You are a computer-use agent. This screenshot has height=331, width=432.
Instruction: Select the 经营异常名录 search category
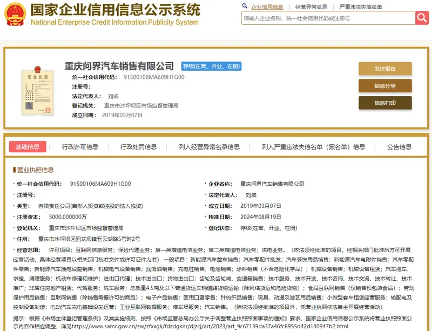coord(311,7)
